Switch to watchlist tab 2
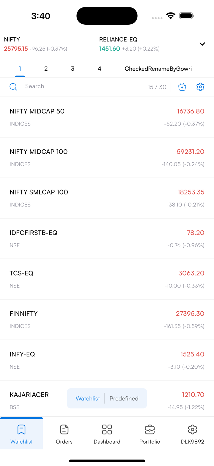The width and height of the screenshot is (214, 466). pyautogui.click(x=46, y=69)
